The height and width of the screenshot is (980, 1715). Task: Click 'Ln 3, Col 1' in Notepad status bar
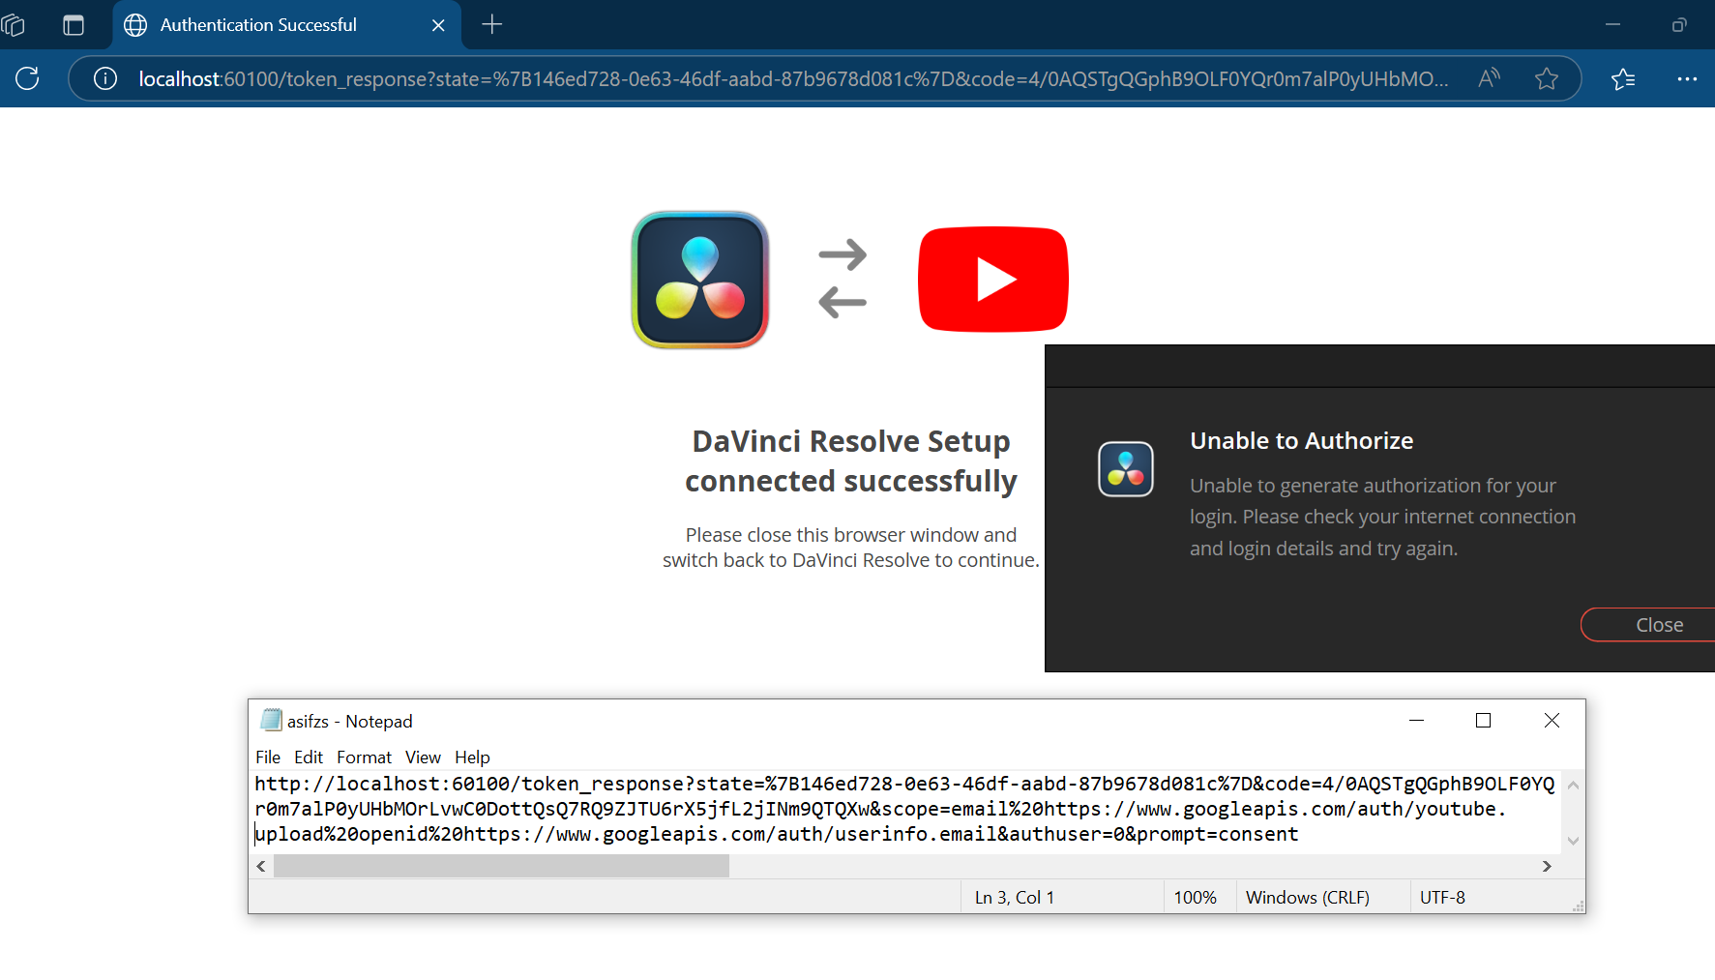click(1014, 897)
